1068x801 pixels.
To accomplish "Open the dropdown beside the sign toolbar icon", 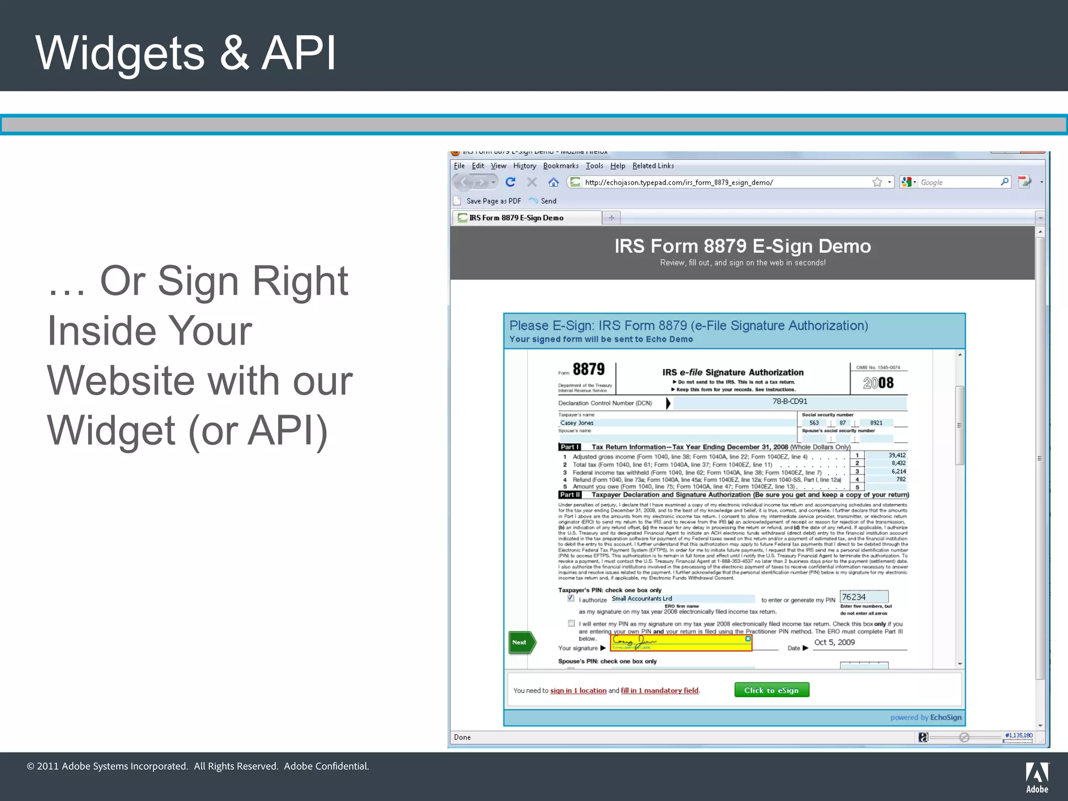I will click(1041, 182).
